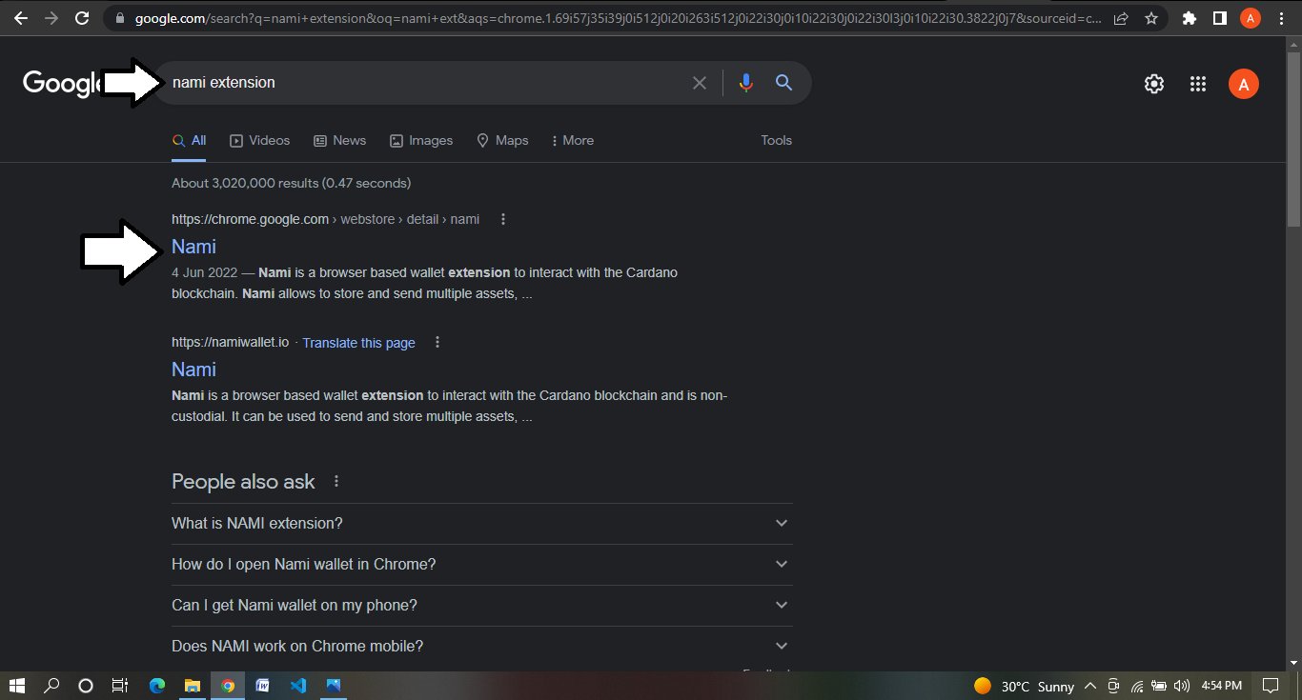Switch to the Maps tab
This screenshot has height=700, width=1302.
click(x=502, y=140)
